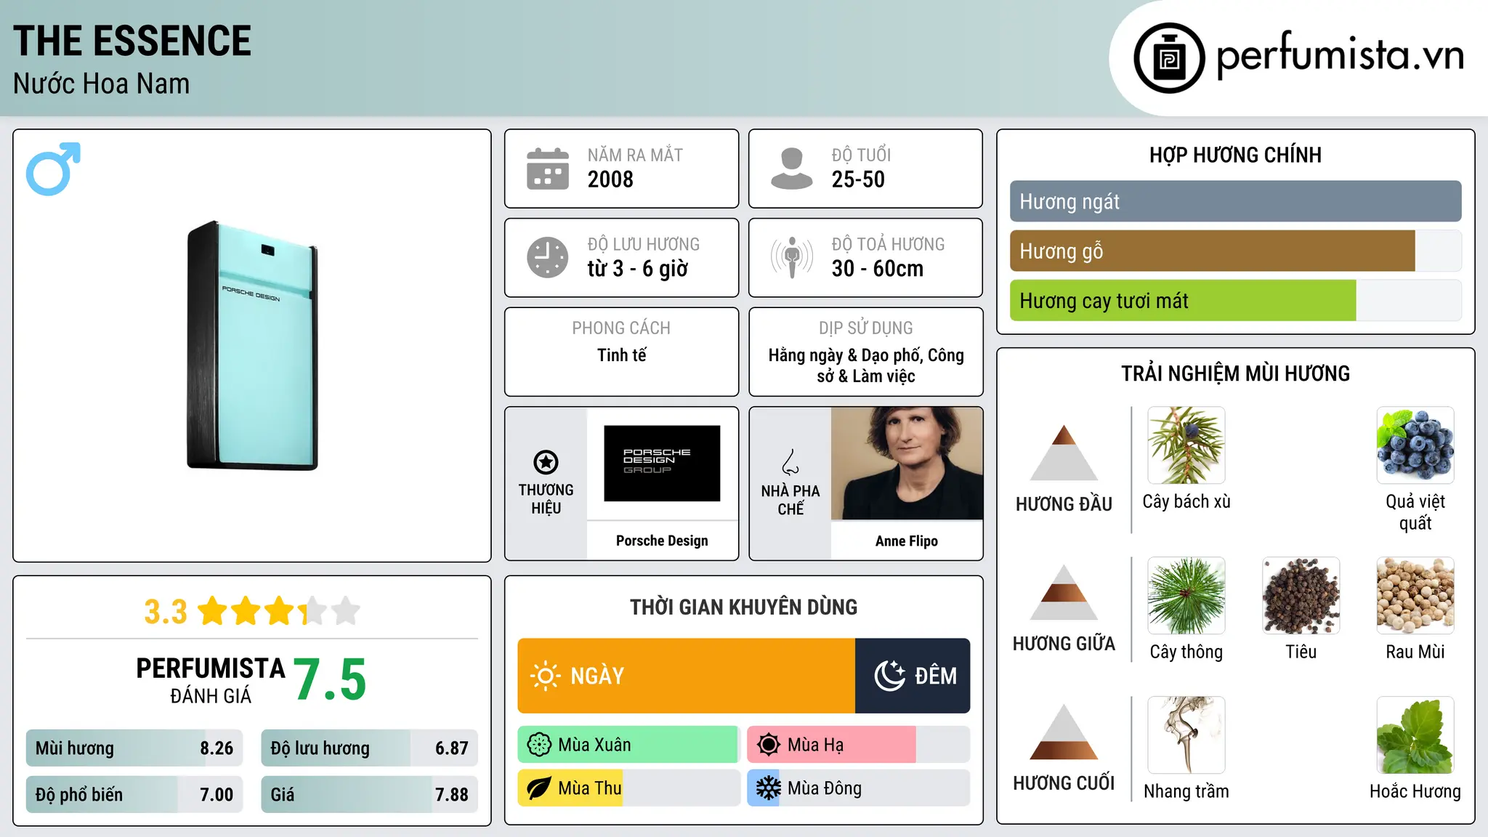Open the Cây bách xù note image

coord(1186,445)
